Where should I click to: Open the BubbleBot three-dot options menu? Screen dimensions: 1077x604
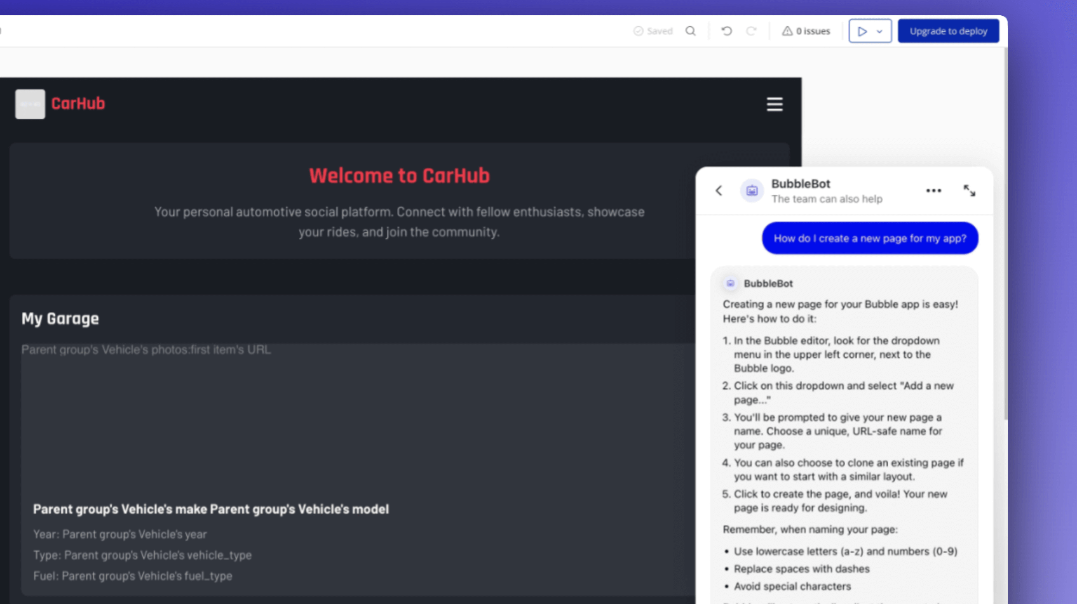coord(933,190)
